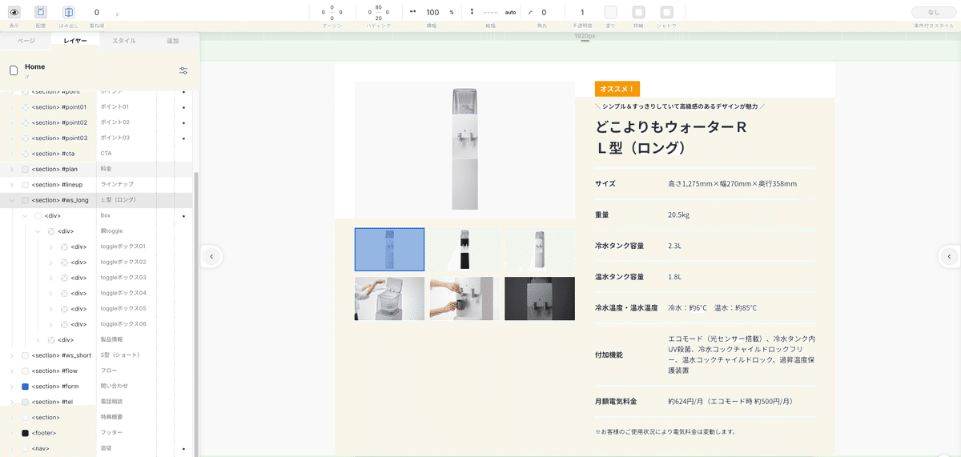Image resolution: width=961 pixels, height=457 pixels.
Task: Select the 問い合わせ layer name
Action: (113, 386)
